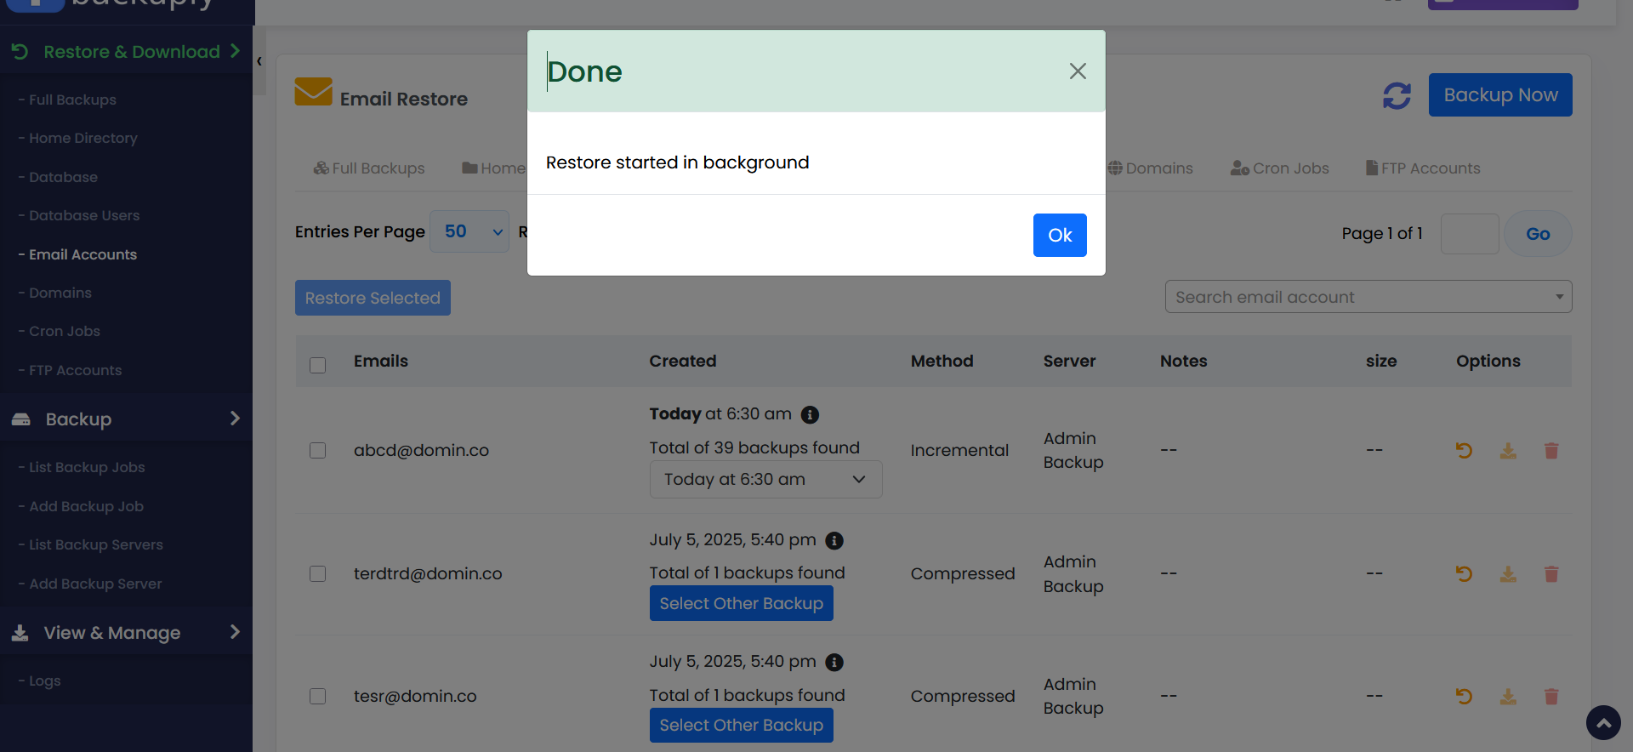
Task: Collapse the sidebar using the small arrow
Action: [259, 61]
